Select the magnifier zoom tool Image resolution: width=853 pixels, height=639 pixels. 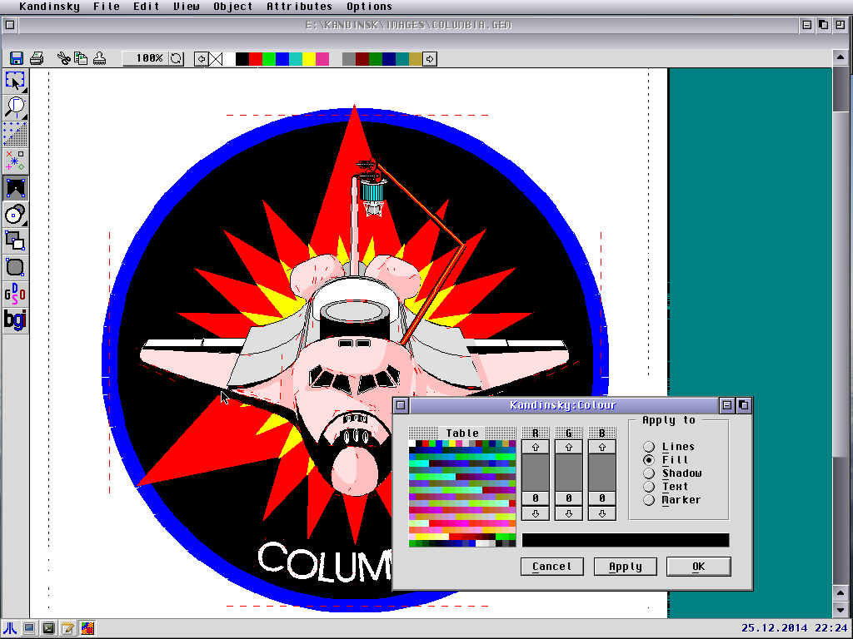pos(15,107)
